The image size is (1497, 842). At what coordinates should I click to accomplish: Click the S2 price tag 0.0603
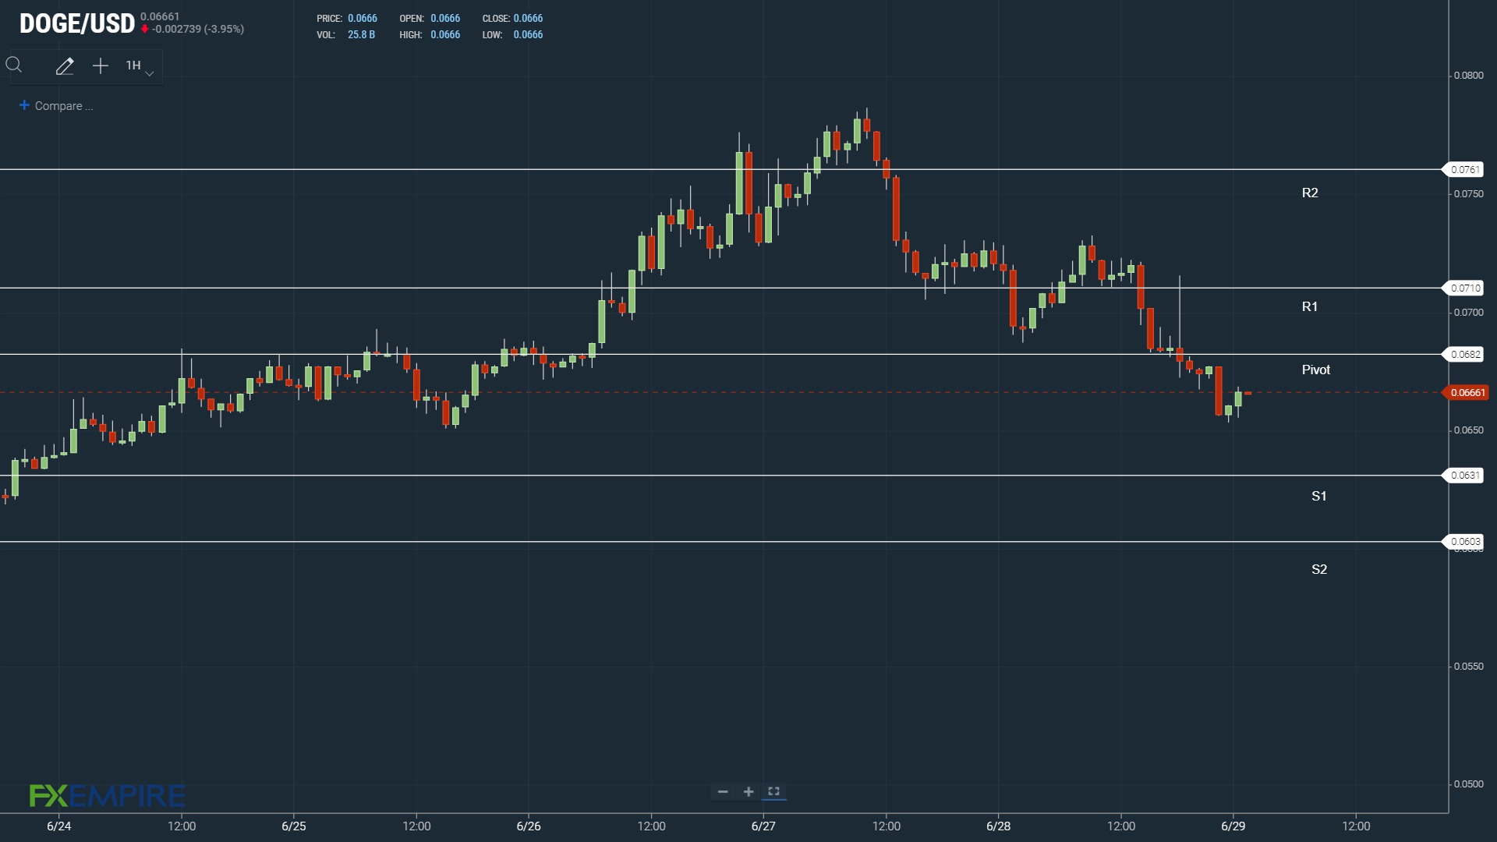click(x=1464, y=542)
